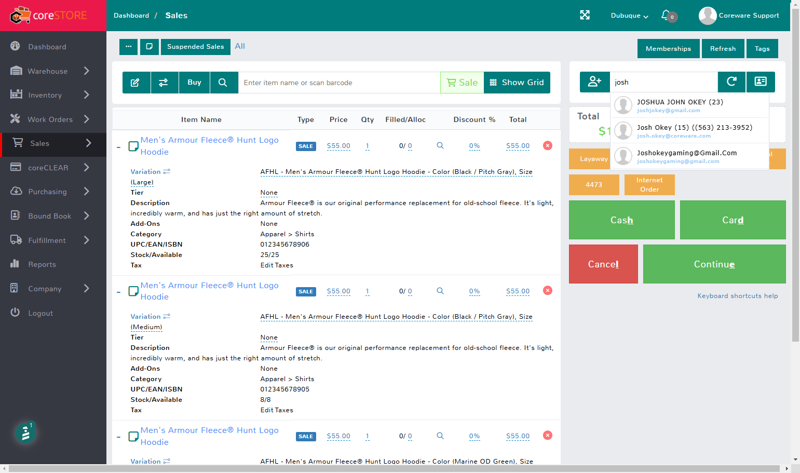Open the Dubuque location dropdown
Viewport: 800px width, 473px height.
tap(629, 16)
